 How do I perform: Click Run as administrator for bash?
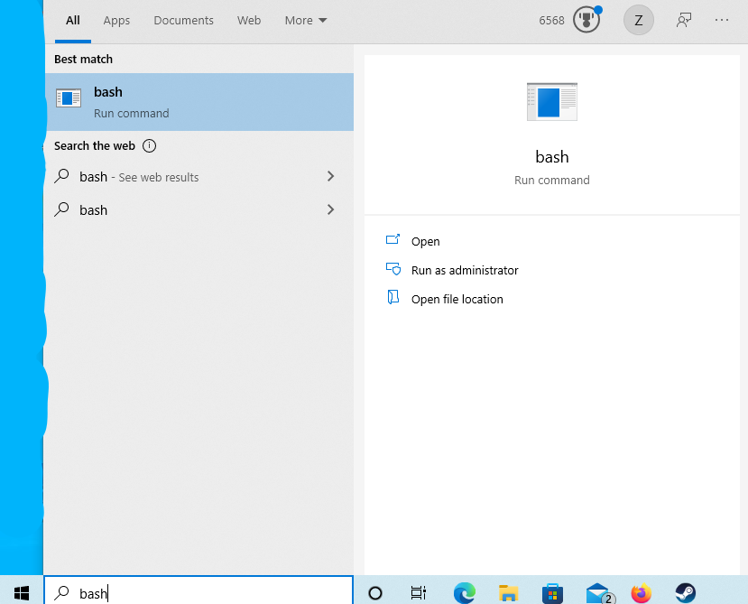[465, 270]
